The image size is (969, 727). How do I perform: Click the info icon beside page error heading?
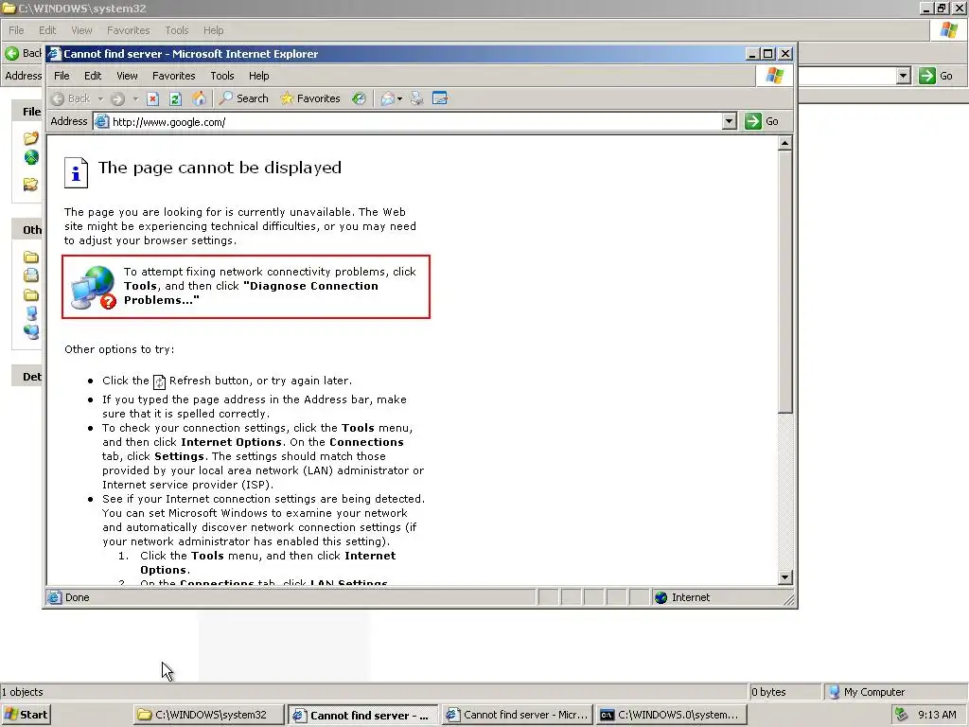tap(76, 172)
